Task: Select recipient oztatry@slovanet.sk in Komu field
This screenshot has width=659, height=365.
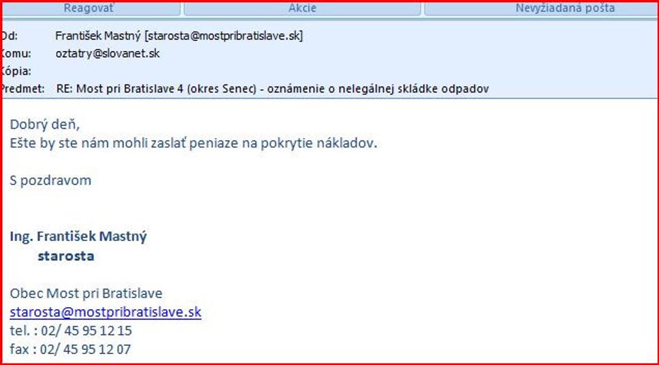Action: click(108, 53)
